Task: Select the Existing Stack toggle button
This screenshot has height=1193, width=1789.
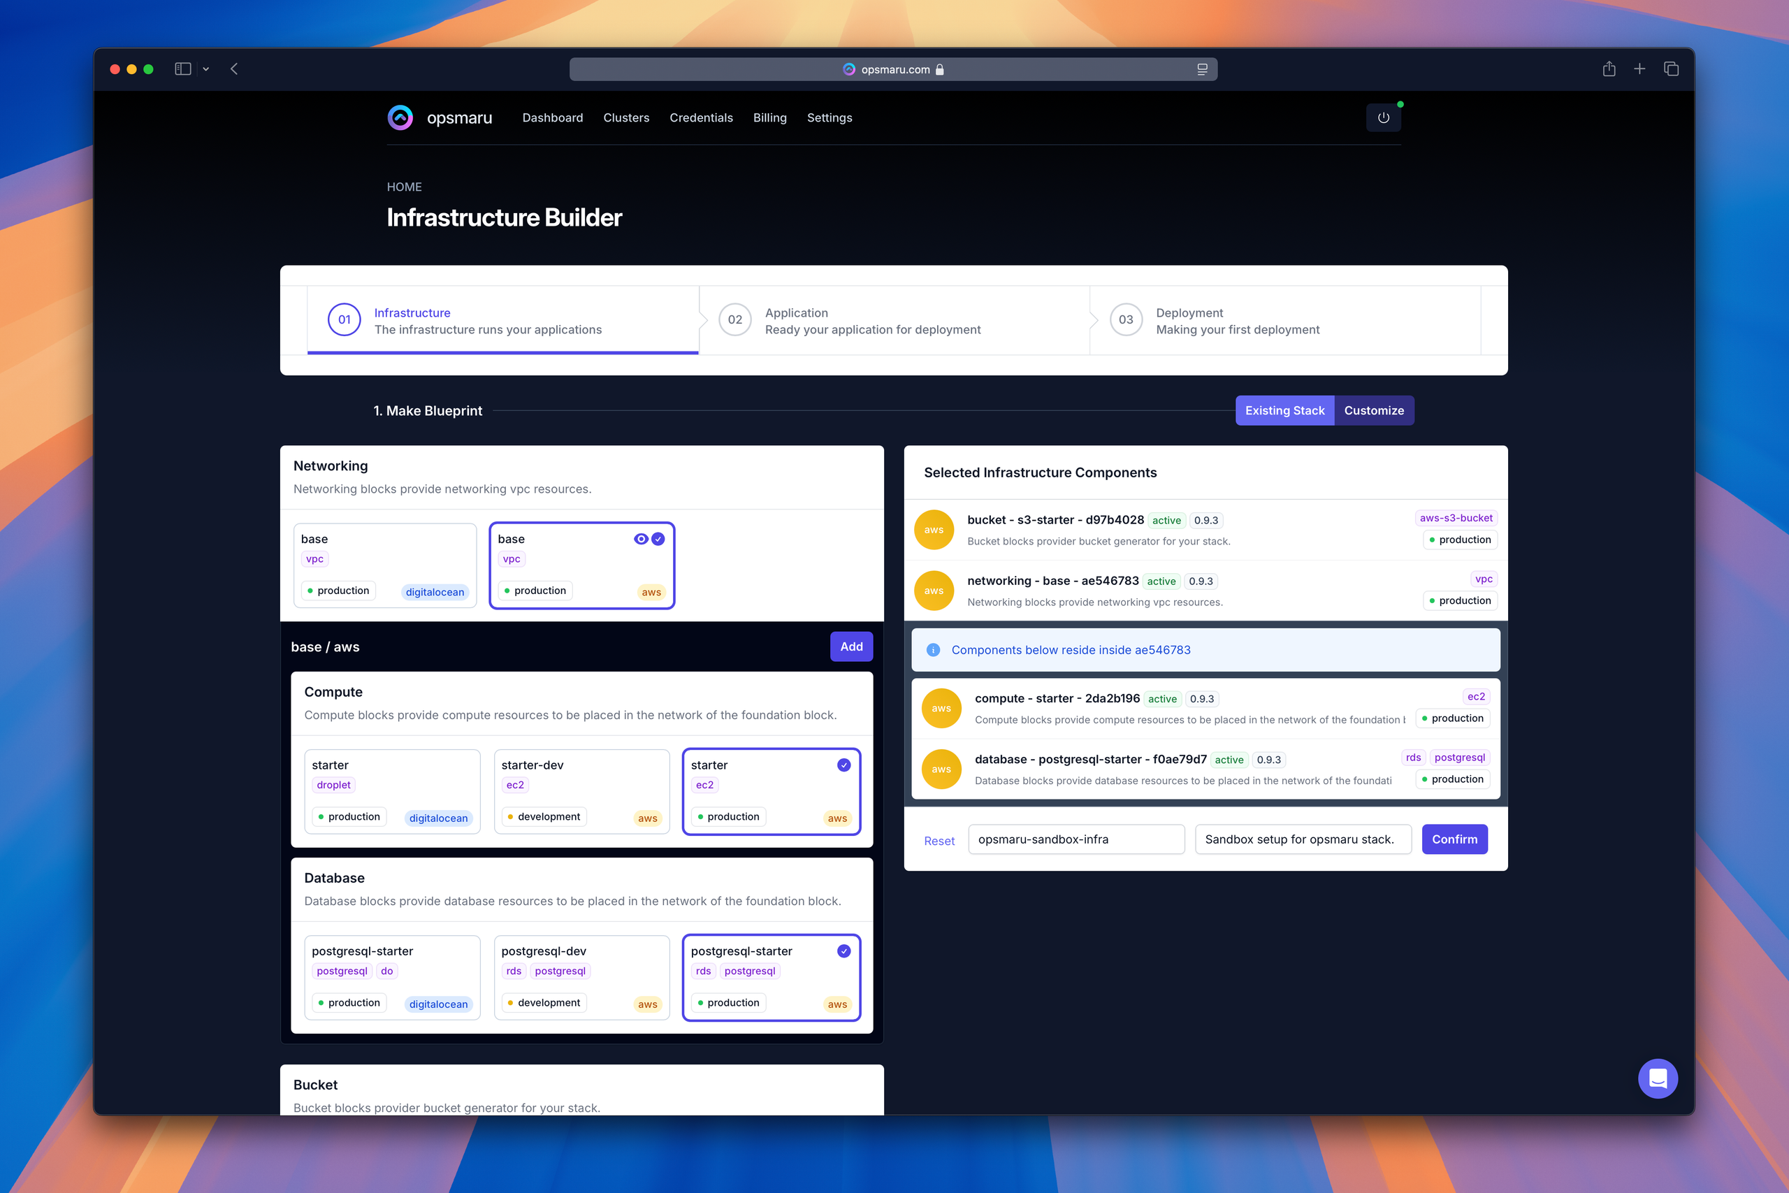Action: tap(1284, 410)
